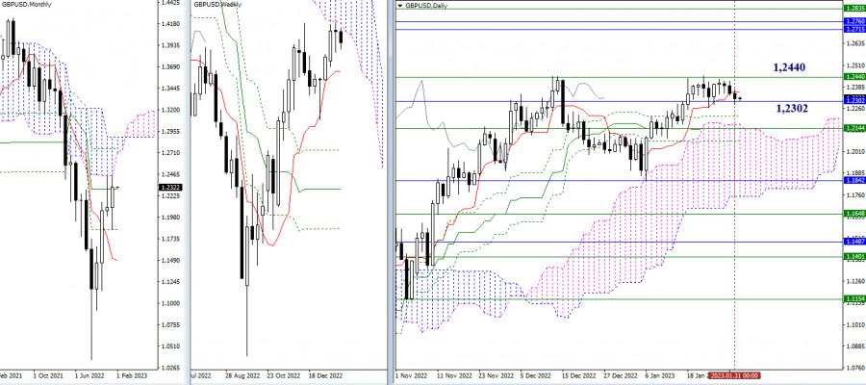The width and height of the screenshot is (866, 385).
Task: Click the bold 1,2302 annotation text
Action: click(x=792, y=109)
